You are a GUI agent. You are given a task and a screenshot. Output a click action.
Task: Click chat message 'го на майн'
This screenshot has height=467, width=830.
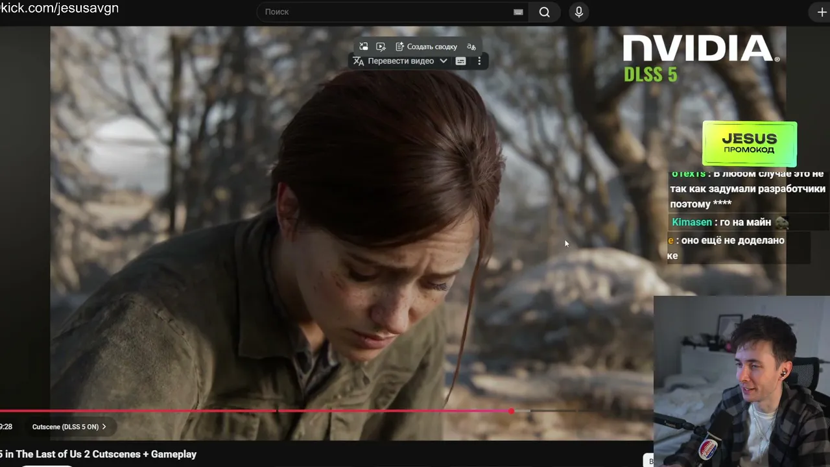click(x=745, y=222)
